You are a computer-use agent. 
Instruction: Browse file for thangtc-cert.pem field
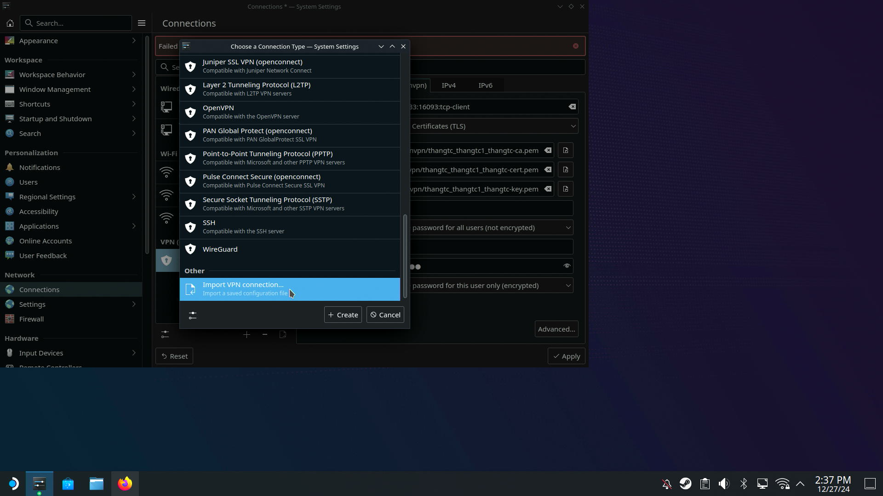click(566, 169)
